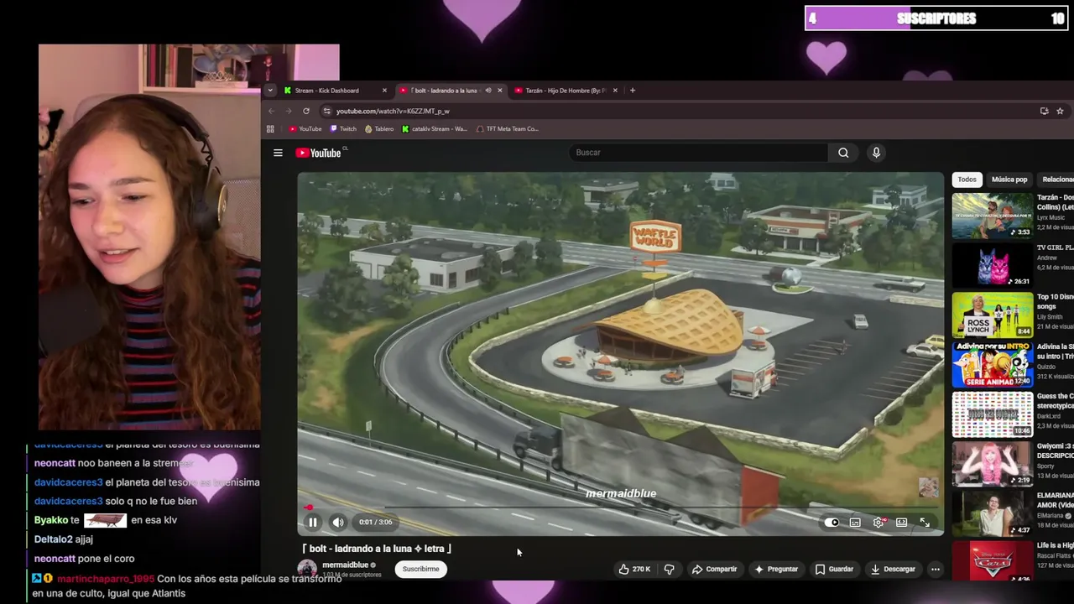The image size is (1074, 604).
Task: Open a new browser tab
Action: tap(633, 91)
